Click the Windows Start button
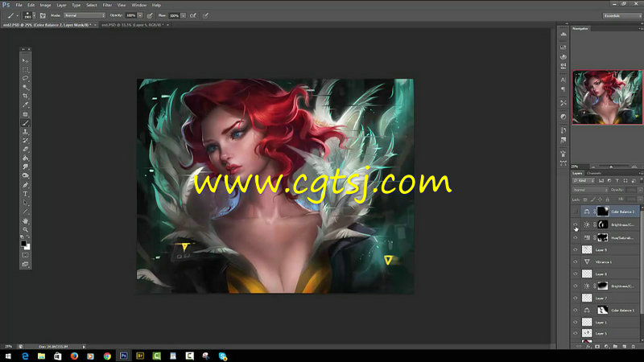644x362 pixels. click(8, 356)
